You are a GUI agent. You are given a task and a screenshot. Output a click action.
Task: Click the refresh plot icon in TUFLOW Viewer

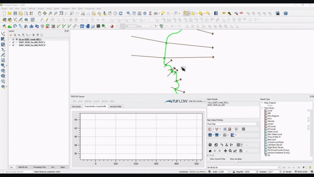(x=210, y=145)
